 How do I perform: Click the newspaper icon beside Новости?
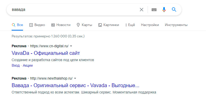point(53,25)
